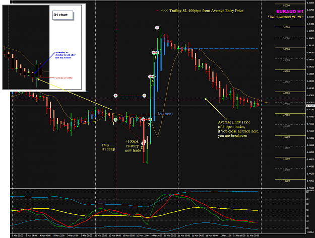This screenshot has height=238, width=315.
Task: Click the TMS 5-Method ME/ME subtitle
Action: (x=285, y=17)
